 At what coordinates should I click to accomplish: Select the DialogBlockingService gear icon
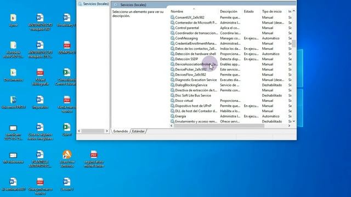172,85
